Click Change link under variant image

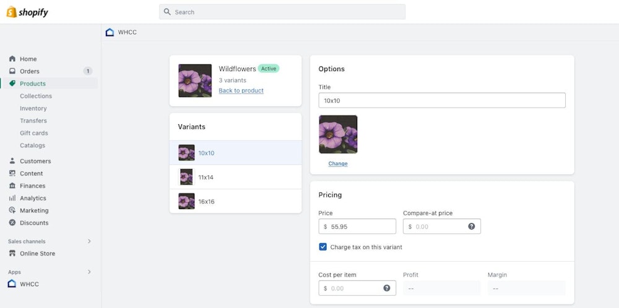pyautogui.click(x=338, y=164)
